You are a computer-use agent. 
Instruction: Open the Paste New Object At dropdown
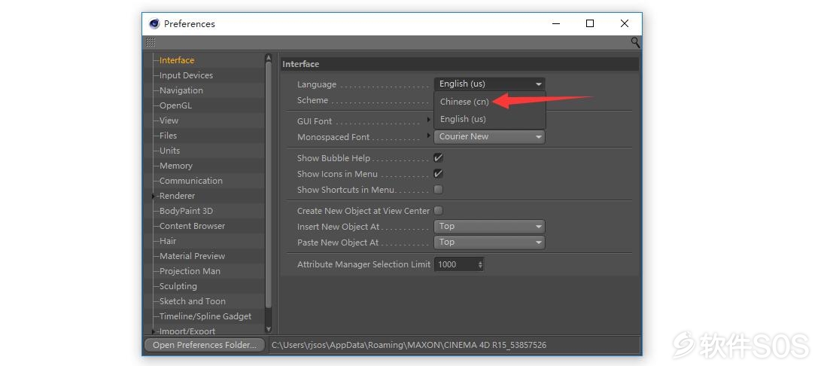490,242
